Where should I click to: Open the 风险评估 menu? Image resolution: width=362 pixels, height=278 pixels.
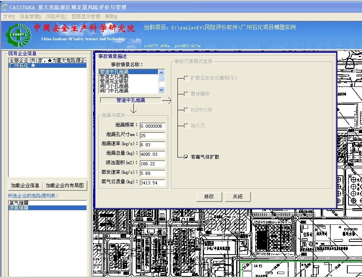56,17
